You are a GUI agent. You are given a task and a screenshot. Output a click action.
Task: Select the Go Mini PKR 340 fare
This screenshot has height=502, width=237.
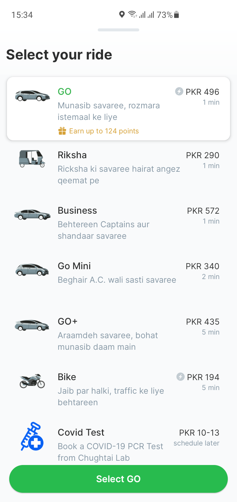202,266
